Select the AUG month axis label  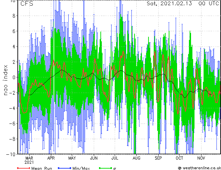pyautogui.click(x=136, y=158)
